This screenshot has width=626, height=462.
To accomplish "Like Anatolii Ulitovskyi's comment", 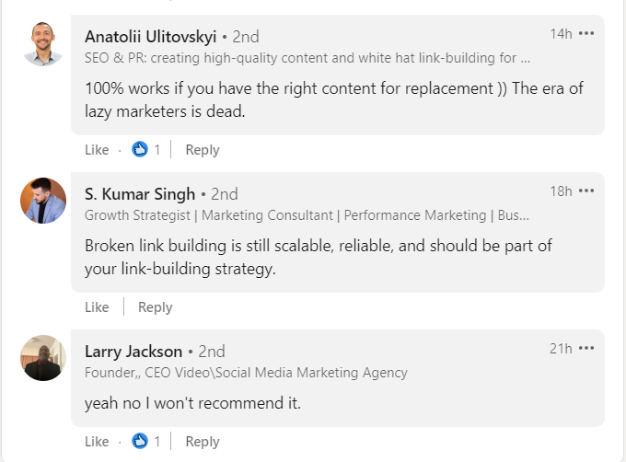I will coord(97,150).
